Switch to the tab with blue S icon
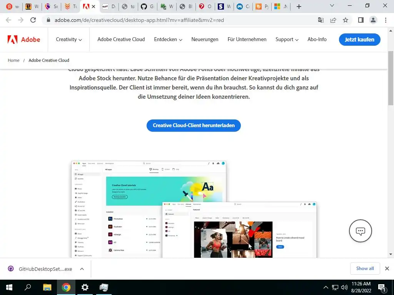Screen dimensions: 394x295 coord(224,7)
